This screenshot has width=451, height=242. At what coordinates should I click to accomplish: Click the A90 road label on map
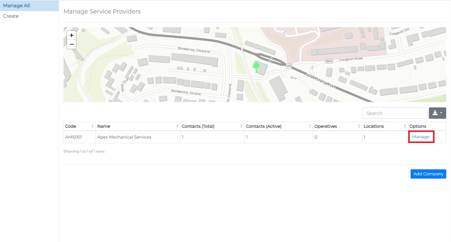[x=288, y=66]
